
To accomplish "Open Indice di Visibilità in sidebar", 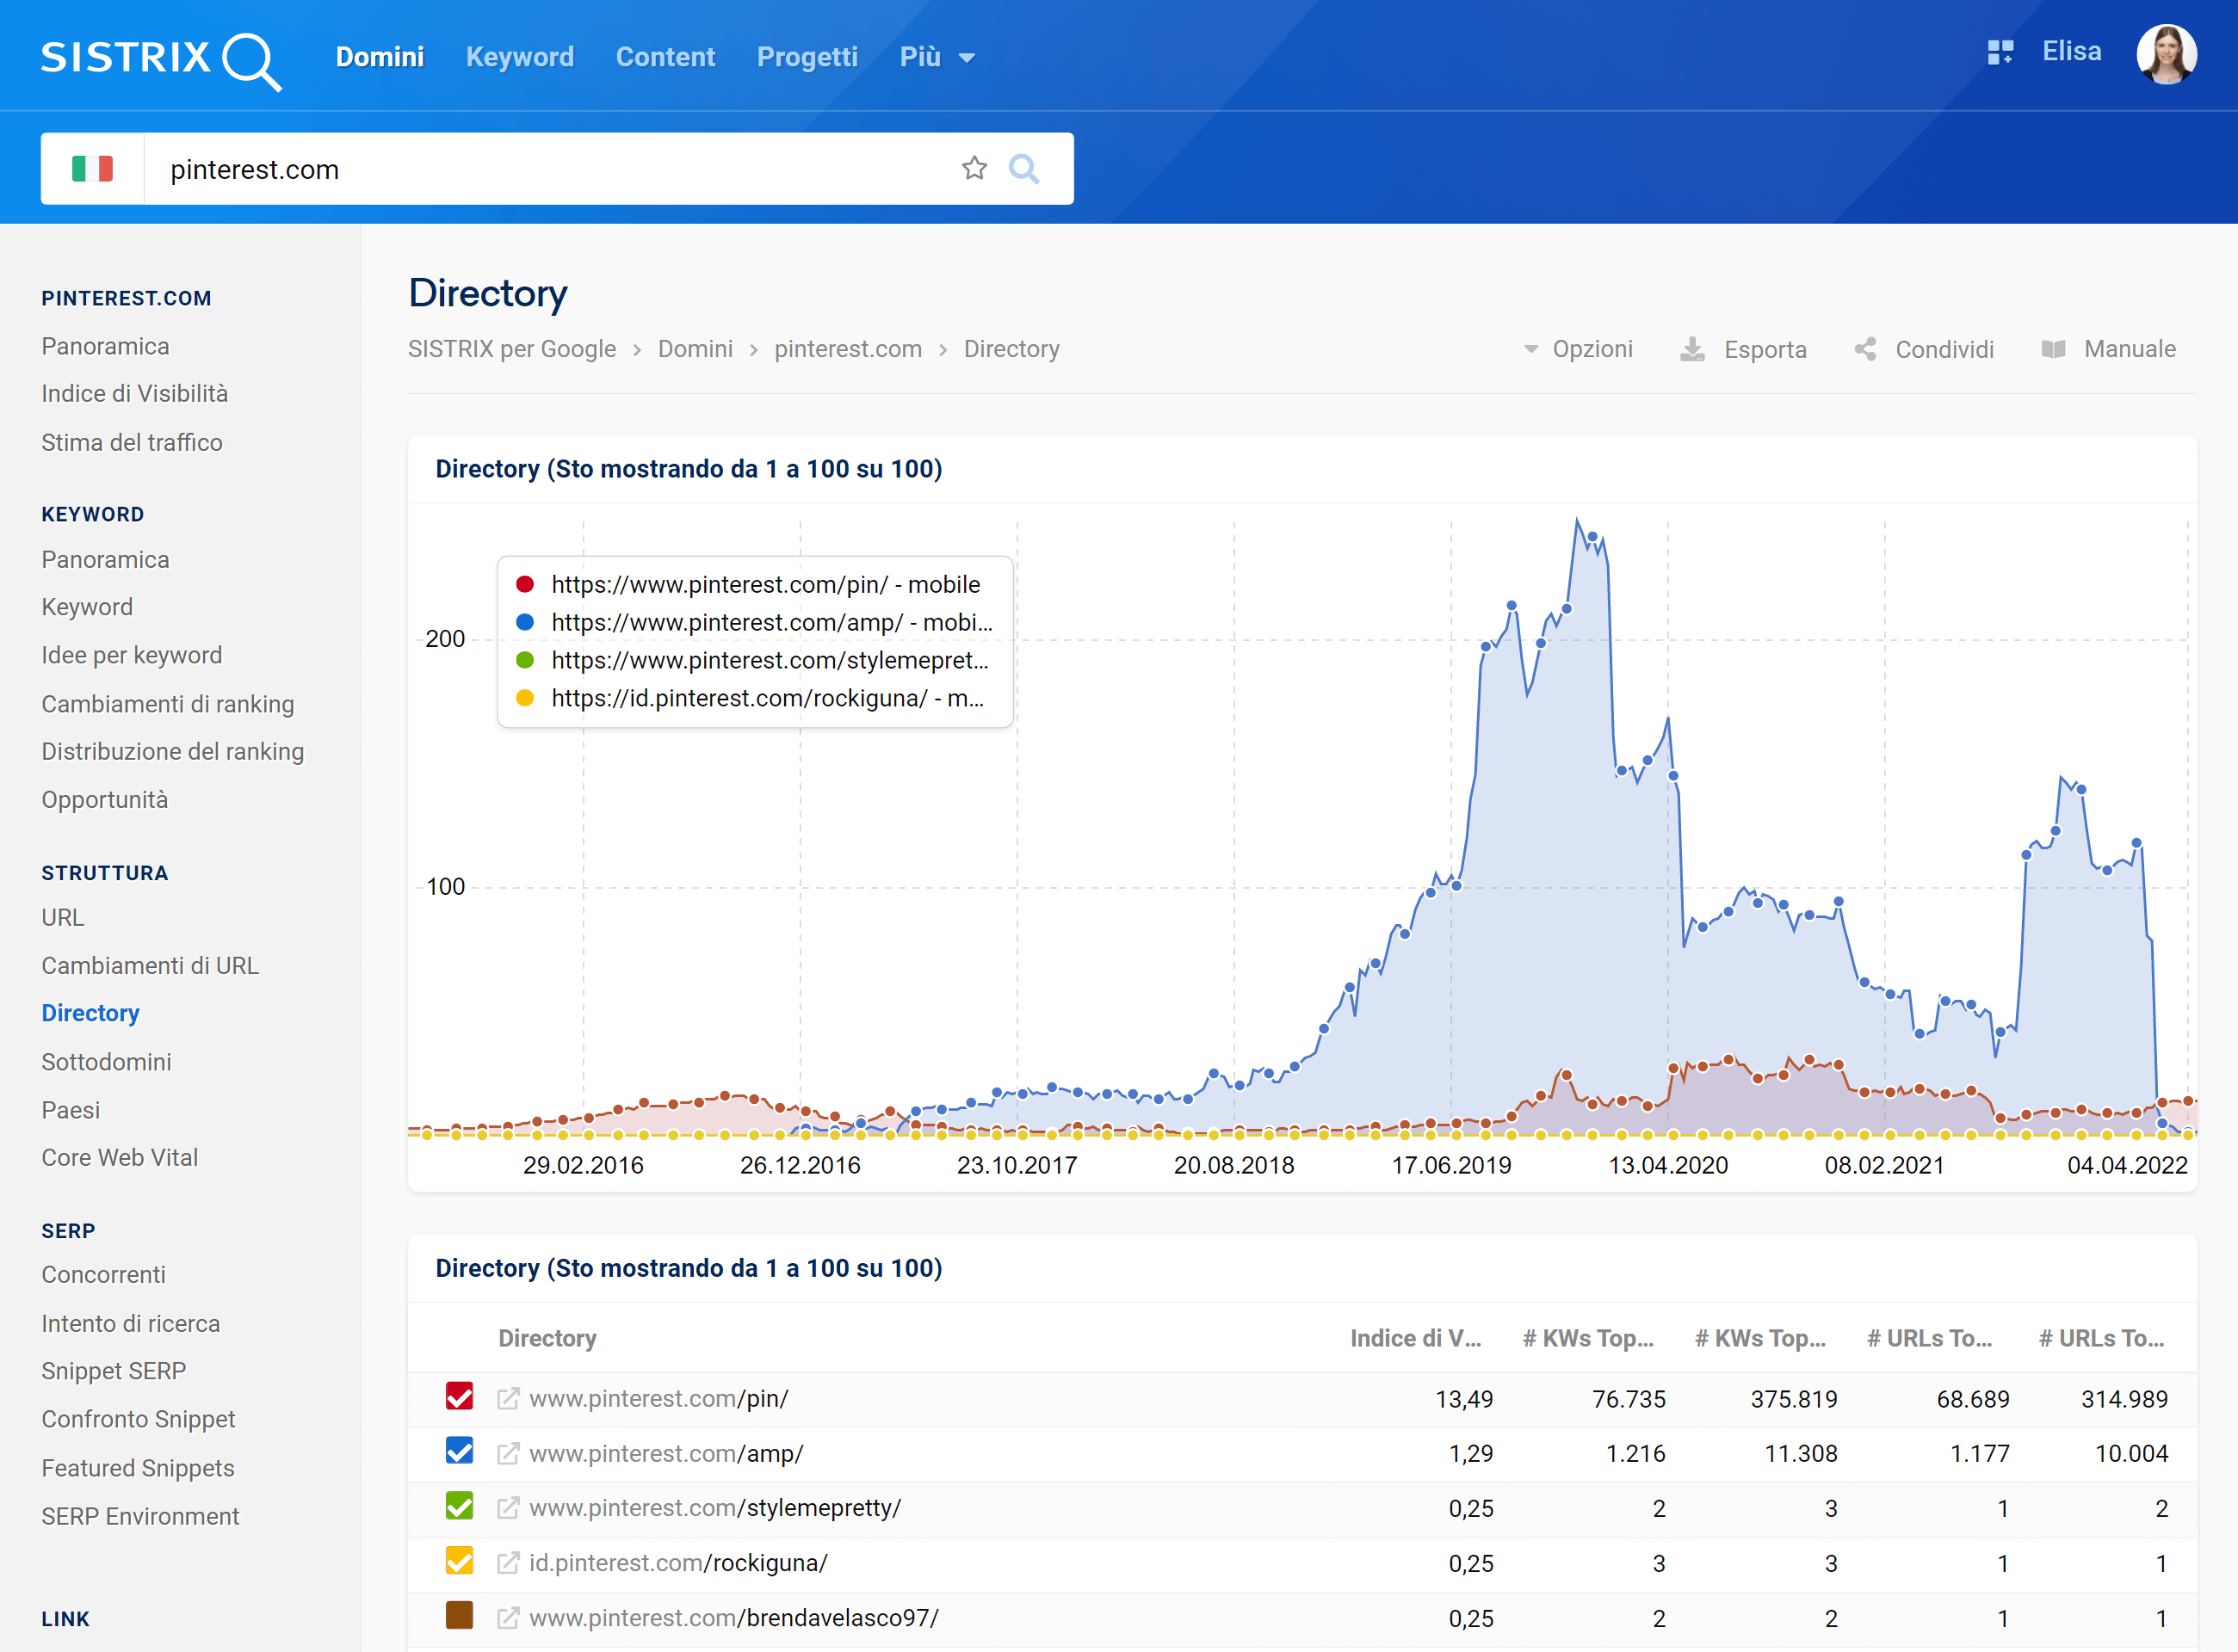I will tap(135, 394).
